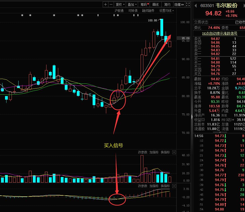Go to previous stock with left arrow

pyautogui.click(x=196, y=6)
